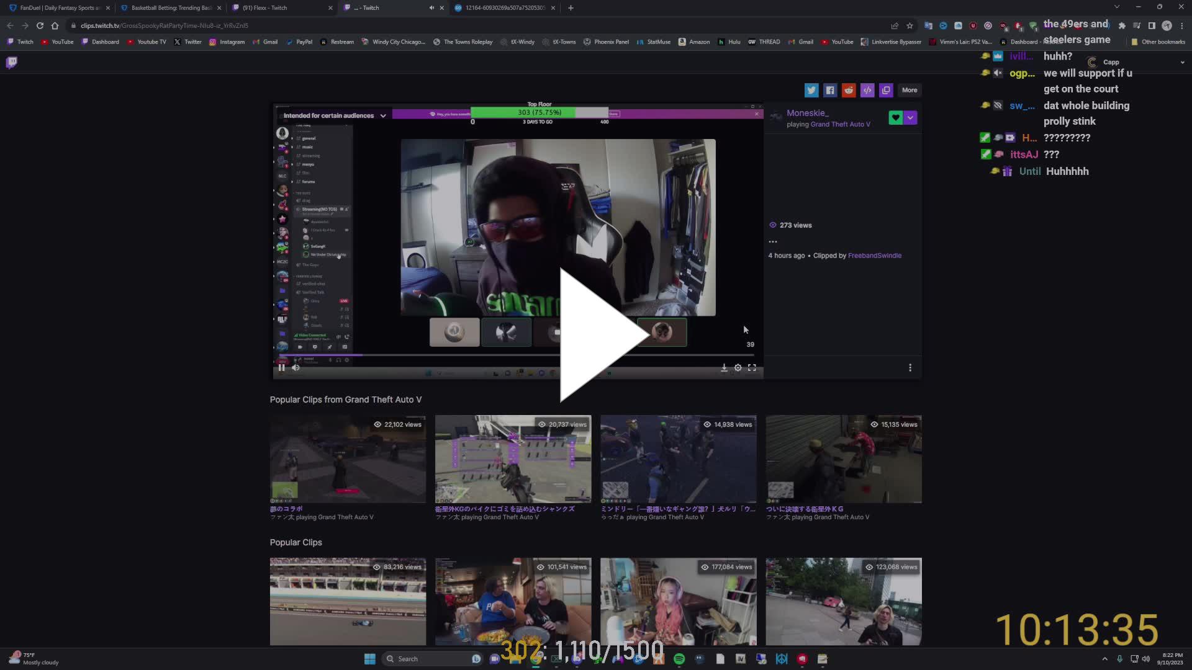Screen dimensions: 1192x670
Task: Copy the clip link with the copy icon
Action: pyautogui.click(x=886, y=90)
